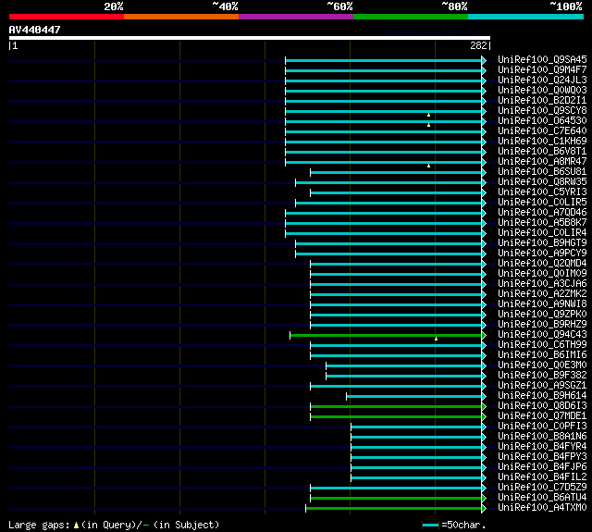Select the UniRef100_C0LIR4 label

[542, 233]
